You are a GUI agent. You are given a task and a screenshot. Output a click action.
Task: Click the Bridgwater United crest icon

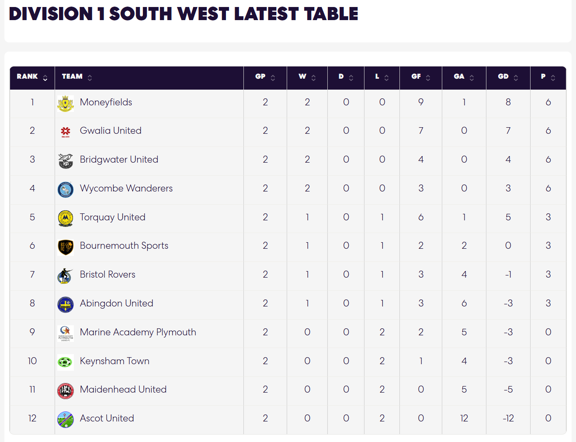point(66,160)
